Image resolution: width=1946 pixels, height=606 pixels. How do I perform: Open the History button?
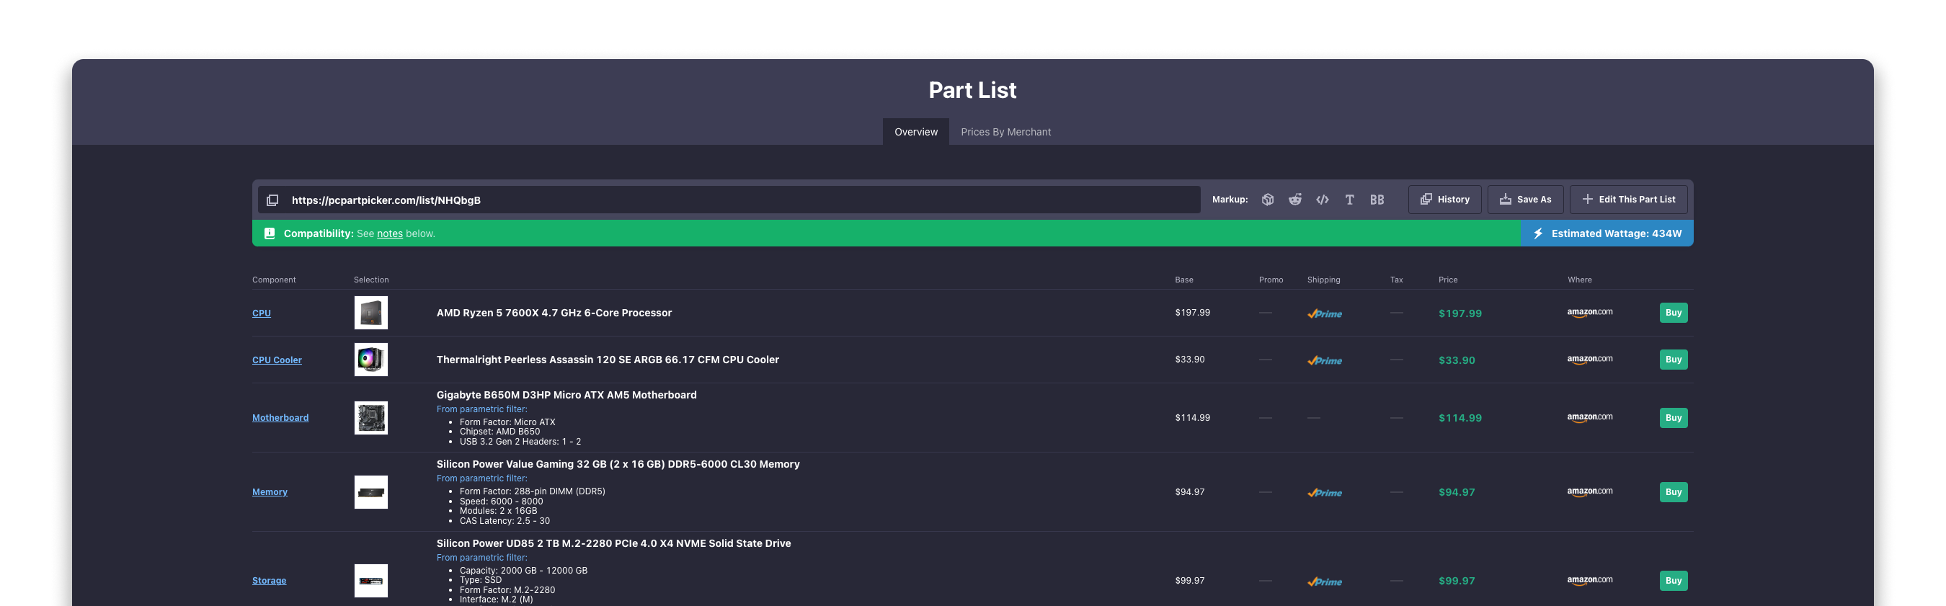point(1444,200)
